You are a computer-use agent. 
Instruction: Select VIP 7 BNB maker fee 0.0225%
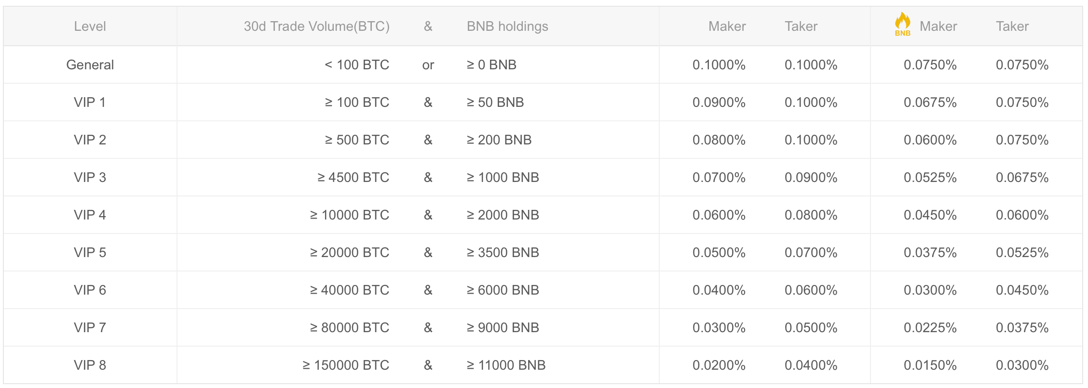coord(930,328)
